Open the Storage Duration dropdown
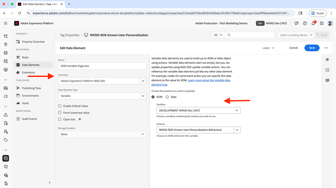The height and width of the screenshot is (188, 336). [102, 134]
